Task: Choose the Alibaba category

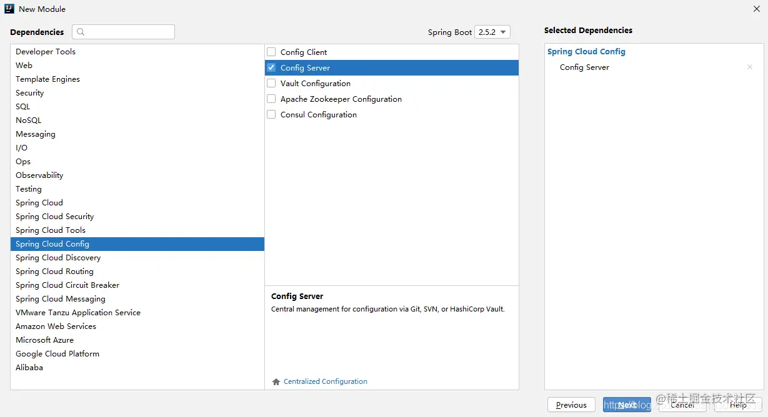Action: pos(137,368)
